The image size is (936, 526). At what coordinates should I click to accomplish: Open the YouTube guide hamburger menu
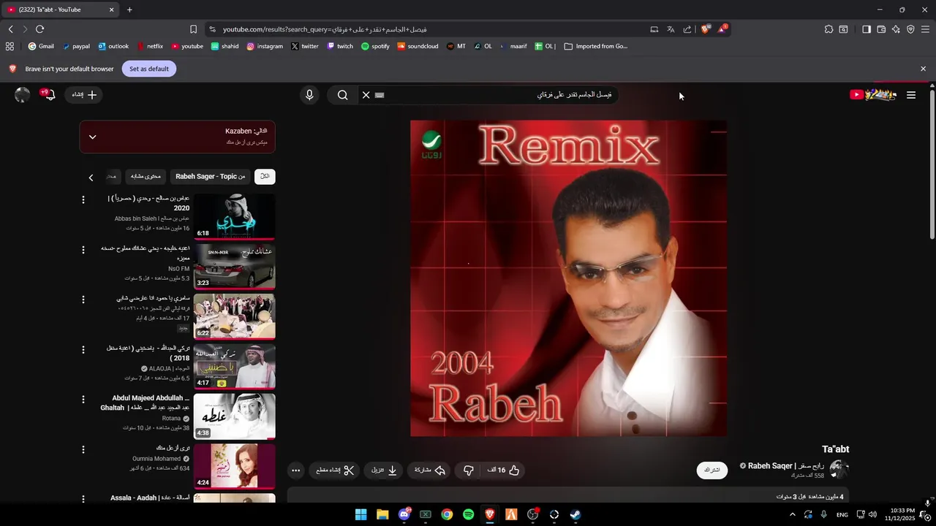pyautogui.click(x=911, y=95)
